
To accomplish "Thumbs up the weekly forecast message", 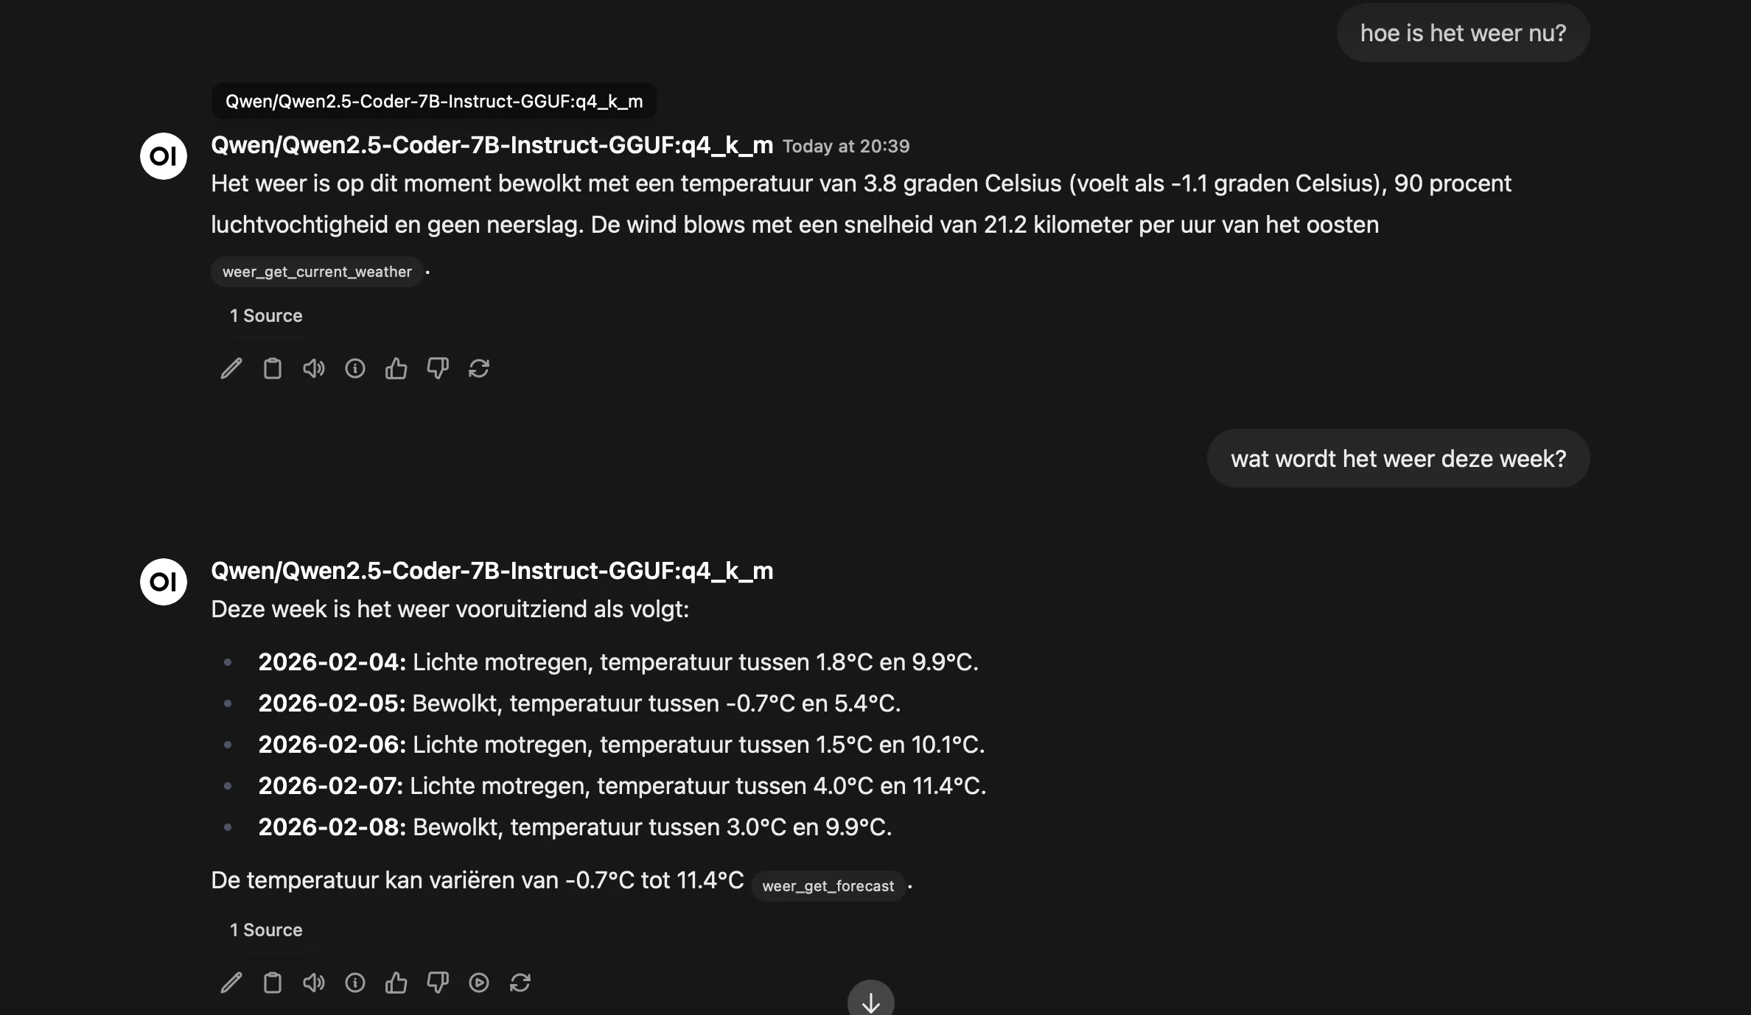I will coord(396,983).
